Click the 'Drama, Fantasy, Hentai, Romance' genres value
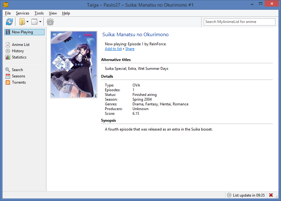The width and height of the screenshot is (281, 201). (160, 104)
